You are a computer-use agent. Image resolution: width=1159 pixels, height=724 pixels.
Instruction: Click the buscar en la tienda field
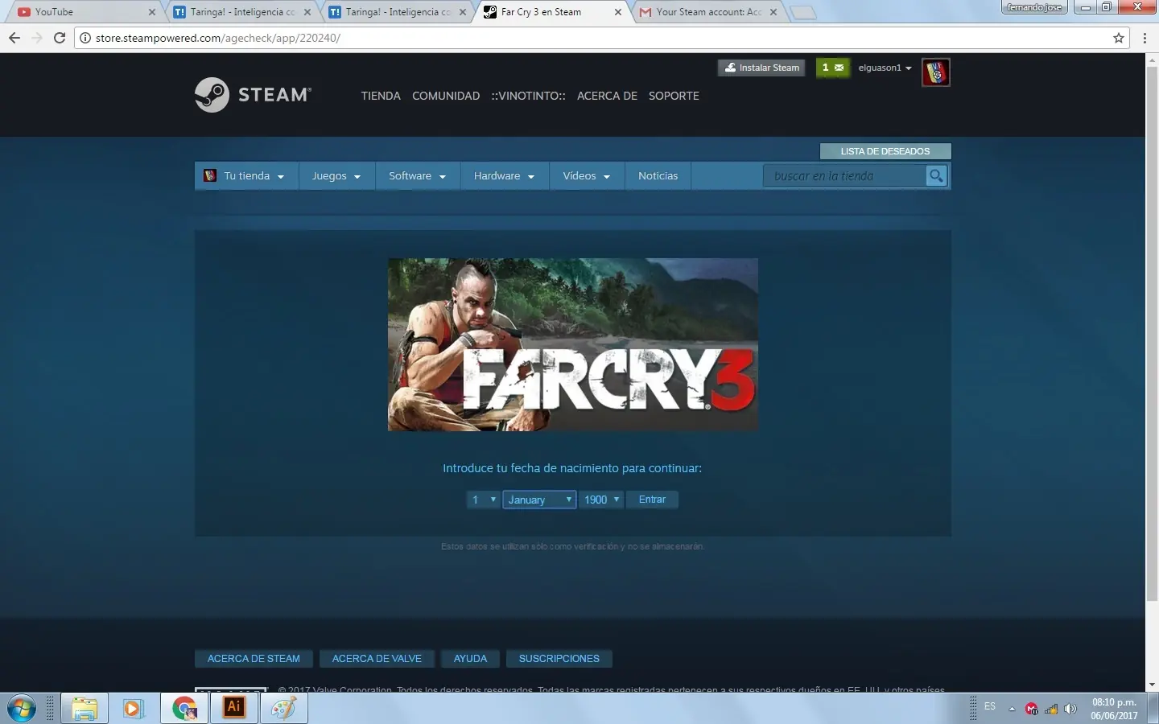[845, 176]
